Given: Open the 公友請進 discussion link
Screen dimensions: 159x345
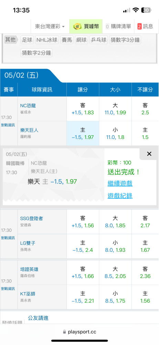Looking at the screenshot, I should click(38, 318).
